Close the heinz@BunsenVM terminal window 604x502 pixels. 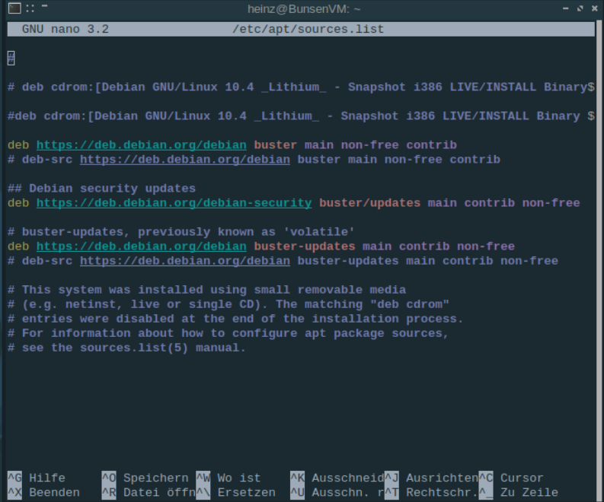click(x=594, y=8)
